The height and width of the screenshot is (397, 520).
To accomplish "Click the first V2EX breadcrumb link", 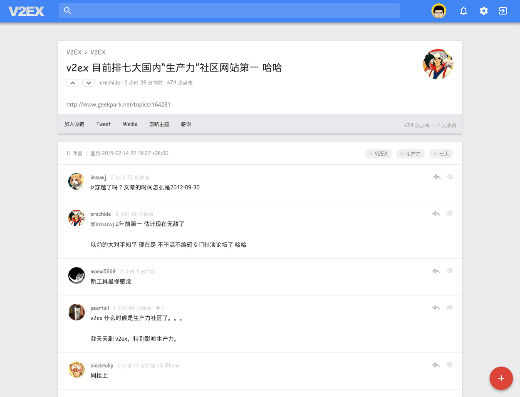I will pyautogui.click(x=74, y=52).
